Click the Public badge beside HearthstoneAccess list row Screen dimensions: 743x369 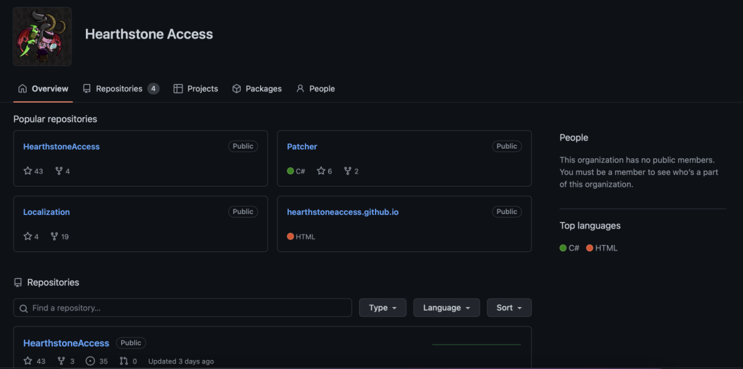point(131,343)
